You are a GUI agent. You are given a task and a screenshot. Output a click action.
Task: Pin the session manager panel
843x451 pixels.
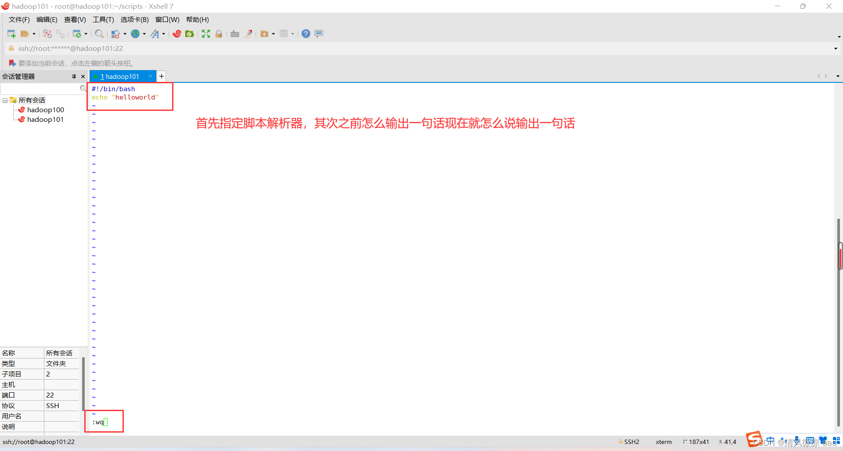click(x=74, y=76)
